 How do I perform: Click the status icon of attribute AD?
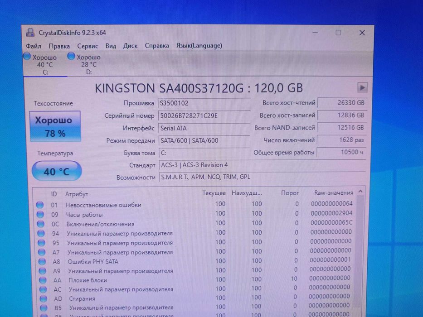[x=43, y=298]
